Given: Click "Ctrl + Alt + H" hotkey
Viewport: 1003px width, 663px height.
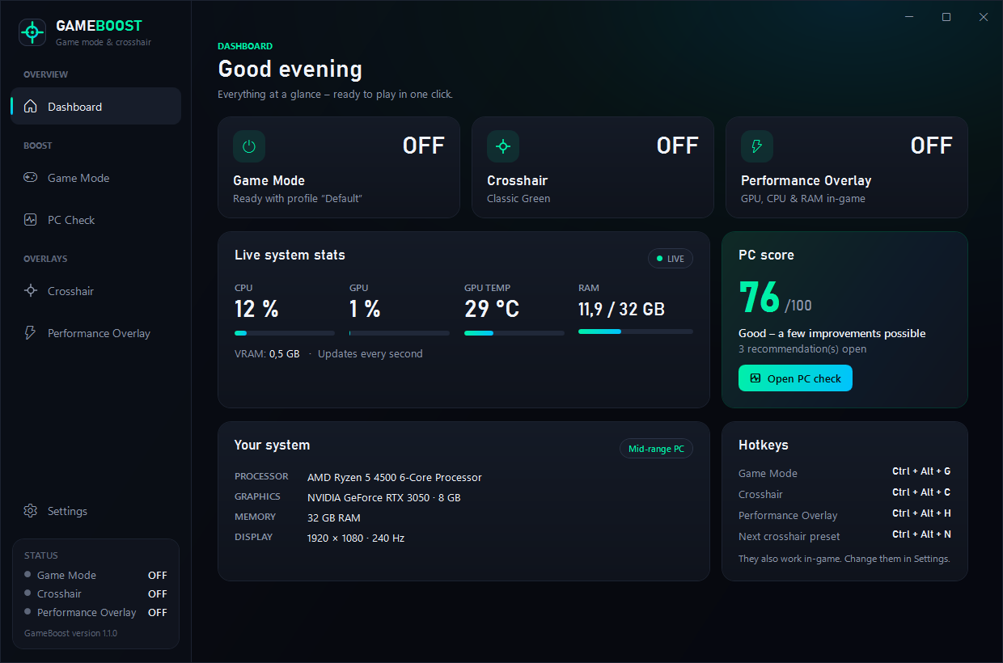Looking at the screenshot, I should click(x=921, y=513).
